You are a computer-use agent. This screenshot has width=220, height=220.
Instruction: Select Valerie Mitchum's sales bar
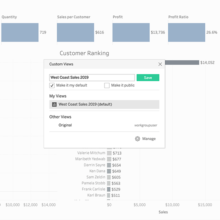(x=109, y=153)
